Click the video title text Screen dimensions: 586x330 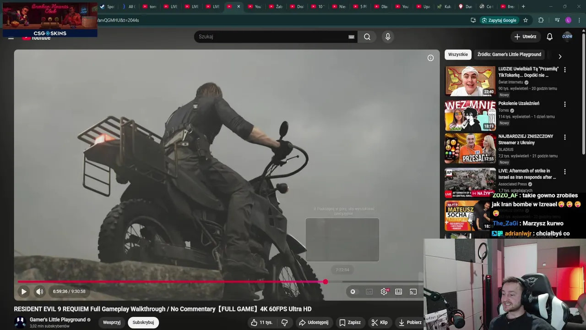click(163, 309)
